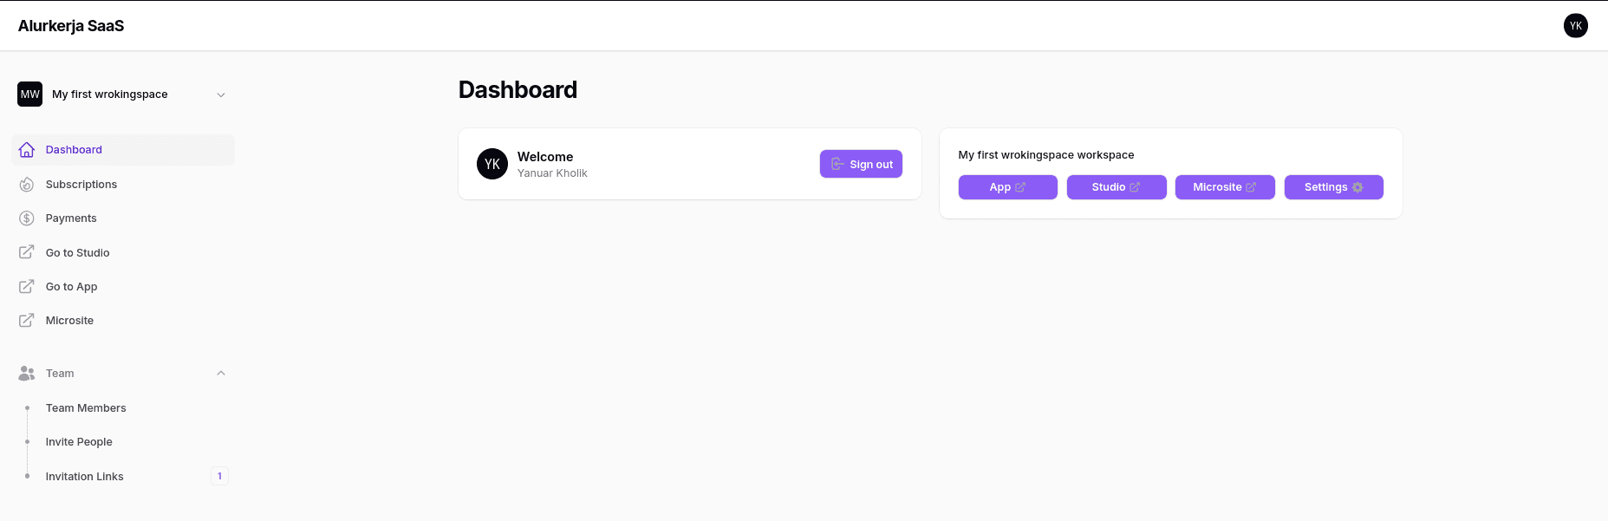Click the My first wrokingspace workspace name

(110, 94)
